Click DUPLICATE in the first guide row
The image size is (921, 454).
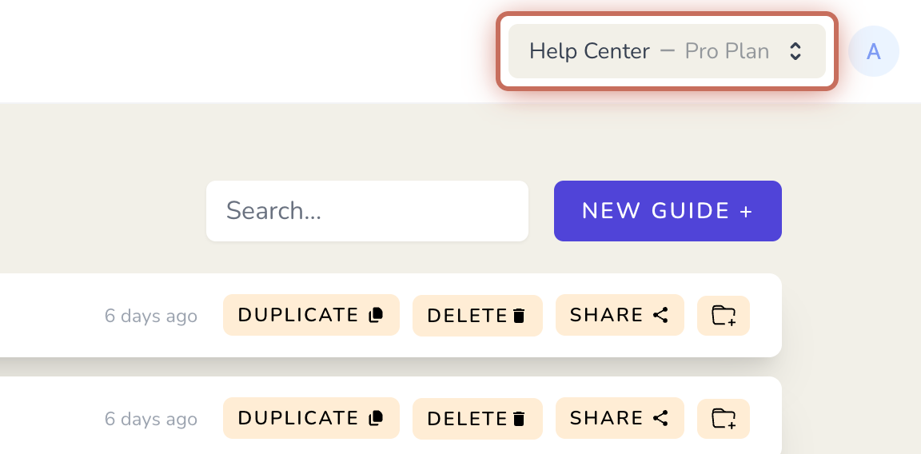[x=311, y=315]
